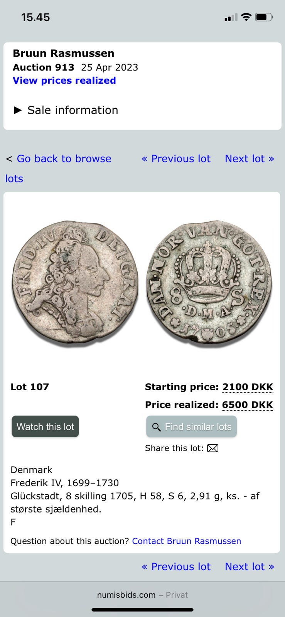Click the 2100 DKK starting price

248,387
